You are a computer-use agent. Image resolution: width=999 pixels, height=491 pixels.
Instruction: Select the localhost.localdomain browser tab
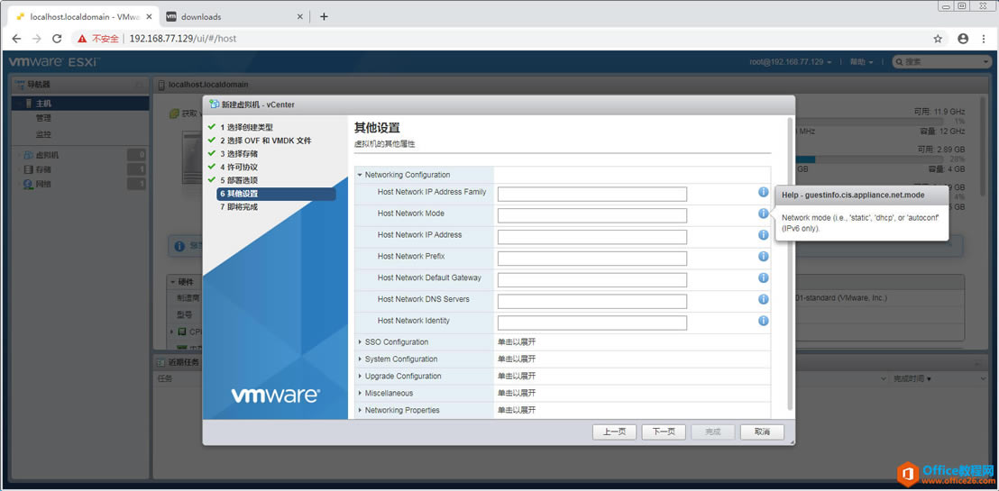point(82,16)
